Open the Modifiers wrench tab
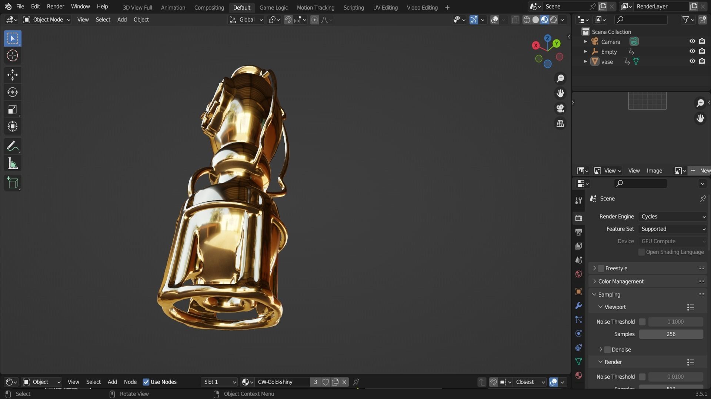 tap(578, 306)
